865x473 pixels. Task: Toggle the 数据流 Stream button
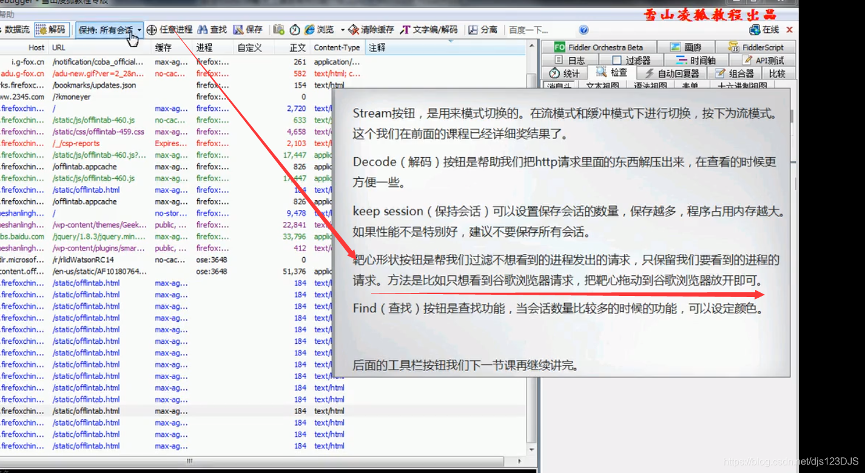(x=15, y=29)
